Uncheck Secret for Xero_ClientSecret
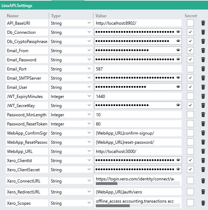208x210 pixels. coord(190,169)
